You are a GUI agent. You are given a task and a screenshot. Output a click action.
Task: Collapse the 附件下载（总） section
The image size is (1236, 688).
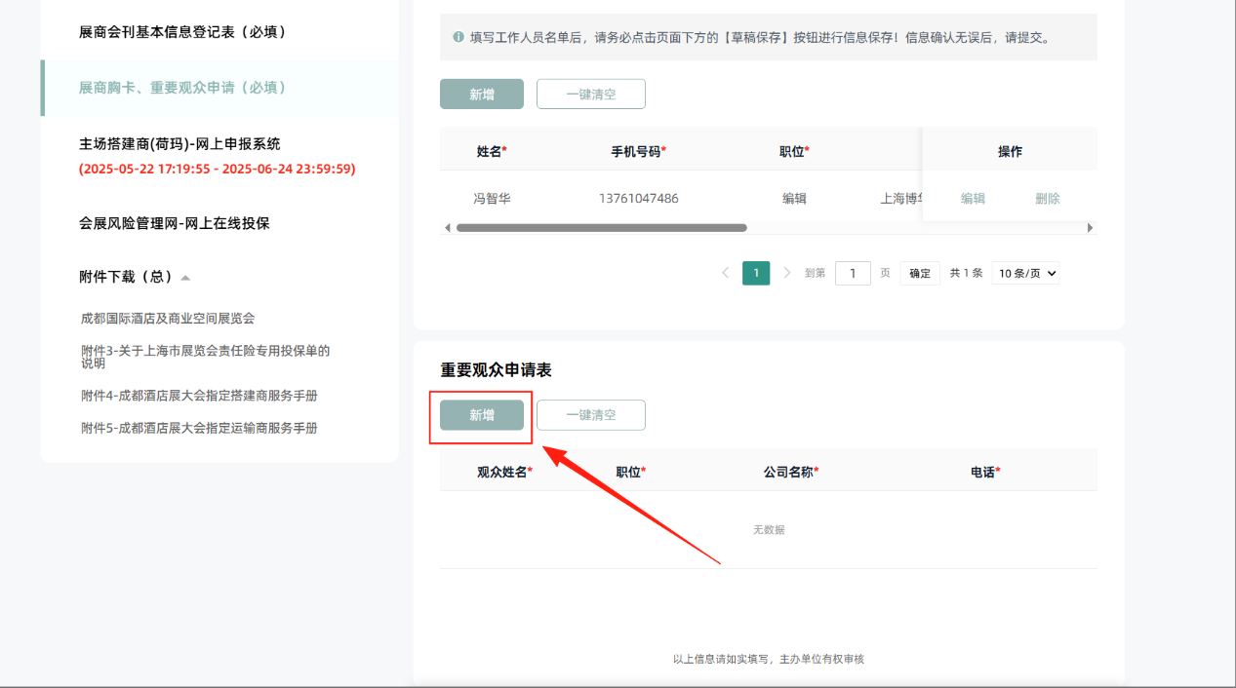click(185, 278)
